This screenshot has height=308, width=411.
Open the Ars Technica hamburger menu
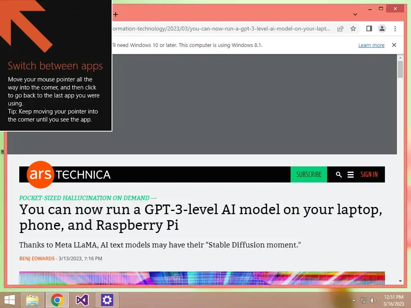[350, 174]
